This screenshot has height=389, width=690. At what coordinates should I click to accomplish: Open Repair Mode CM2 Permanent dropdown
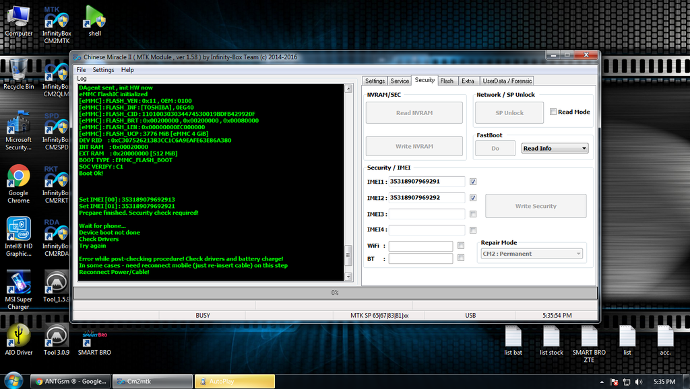point(532,254)
